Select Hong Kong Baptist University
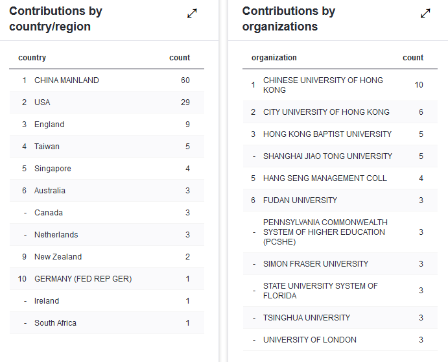The width and height of the screenshot is (448, 362). [x=327, y=134]
